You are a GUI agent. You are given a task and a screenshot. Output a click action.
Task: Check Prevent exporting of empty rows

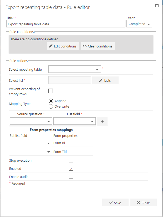coord(50,91)
